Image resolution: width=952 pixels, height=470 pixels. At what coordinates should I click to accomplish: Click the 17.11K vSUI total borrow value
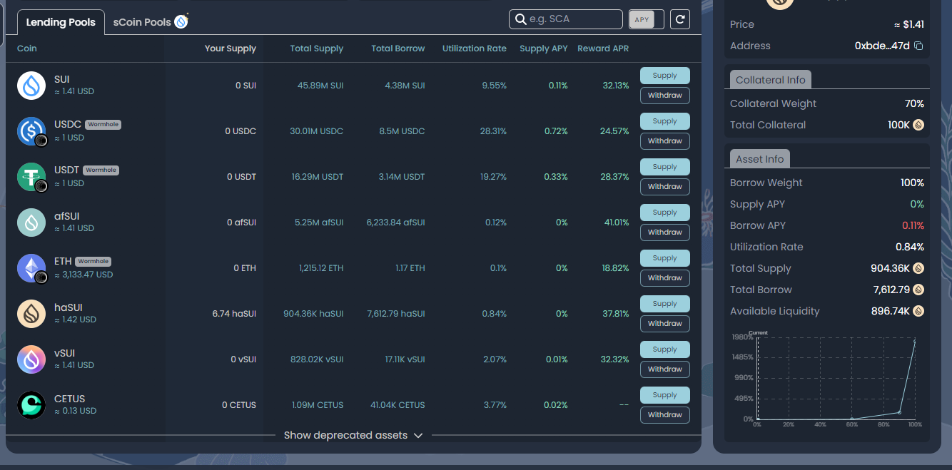click(405, 359)
